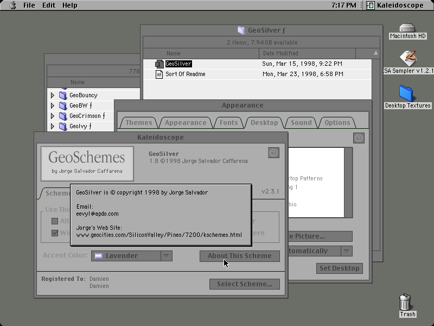Switch to the Themes tab
The height and width of the screenshot is (326, 434).
pos(139,123)
